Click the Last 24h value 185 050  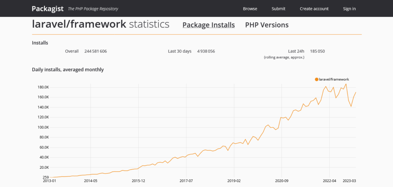coord(317,51)
